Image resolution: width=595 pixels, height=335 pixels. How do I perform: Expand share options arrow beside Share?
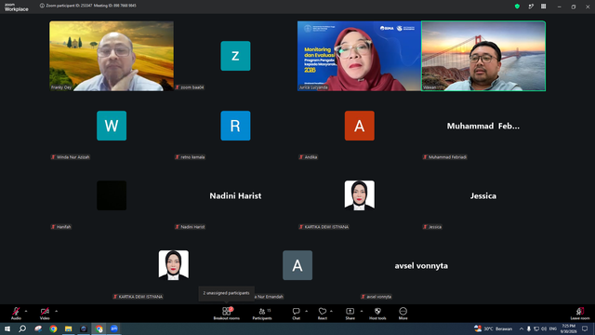pos(362,311)
